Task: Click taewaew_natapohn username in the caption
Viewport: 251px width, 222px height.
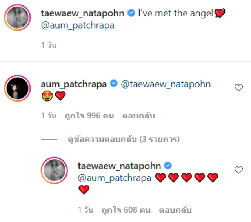Action: pos(82,13)
